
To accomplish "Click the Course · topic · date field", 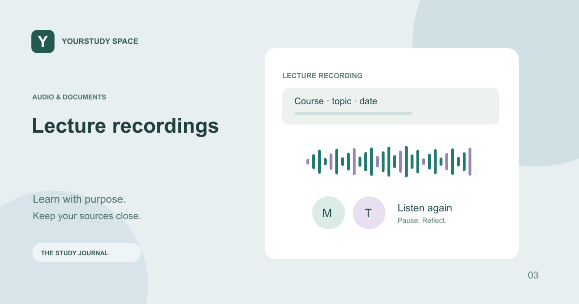I will pyautogui.click(x=391, y=106).
